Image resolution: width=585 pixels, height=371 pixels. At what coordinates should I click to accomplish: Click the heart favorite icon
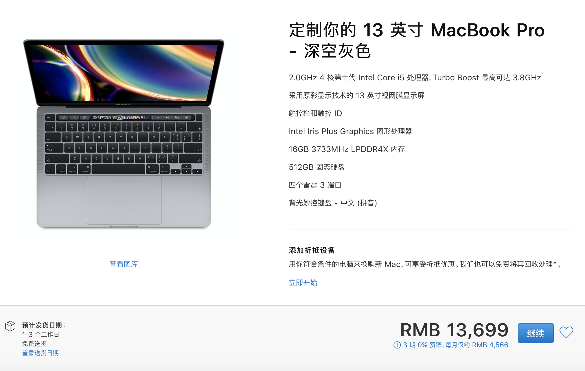tap(566, 332)
